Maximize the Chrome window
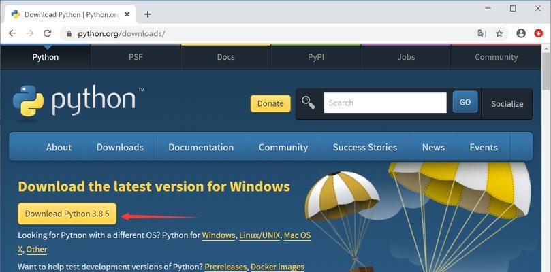Image resolution: width=551 pixels, height=272 pixels. [513, 8]
